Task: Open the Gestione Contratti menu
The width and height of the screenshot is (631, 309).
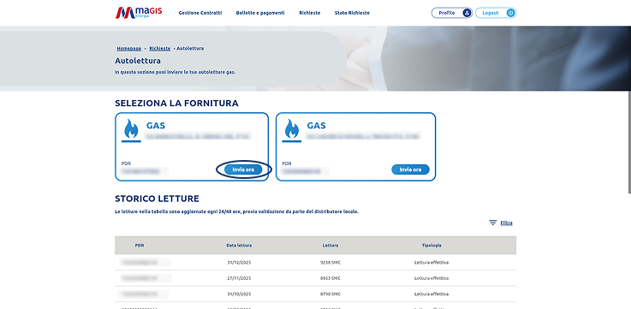Action: (x=200, y=13)
